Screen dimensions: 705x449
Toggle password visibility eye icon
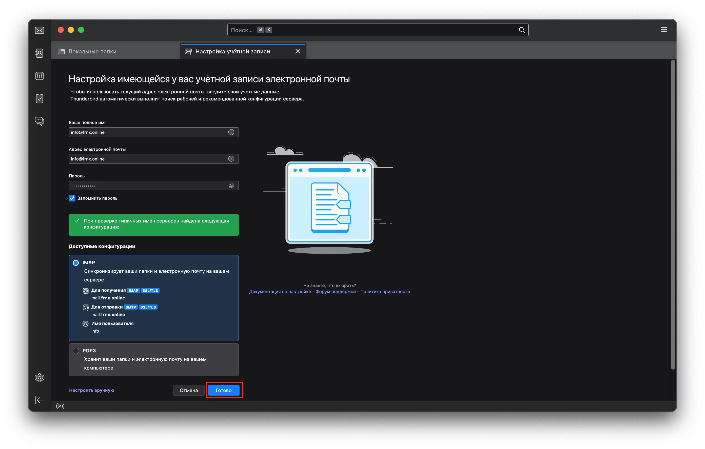231,186
